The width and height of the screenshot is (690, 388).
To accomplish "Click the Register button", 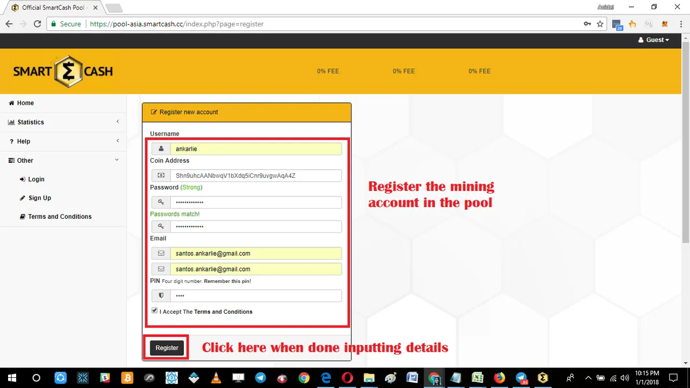I will pos(167,348).
